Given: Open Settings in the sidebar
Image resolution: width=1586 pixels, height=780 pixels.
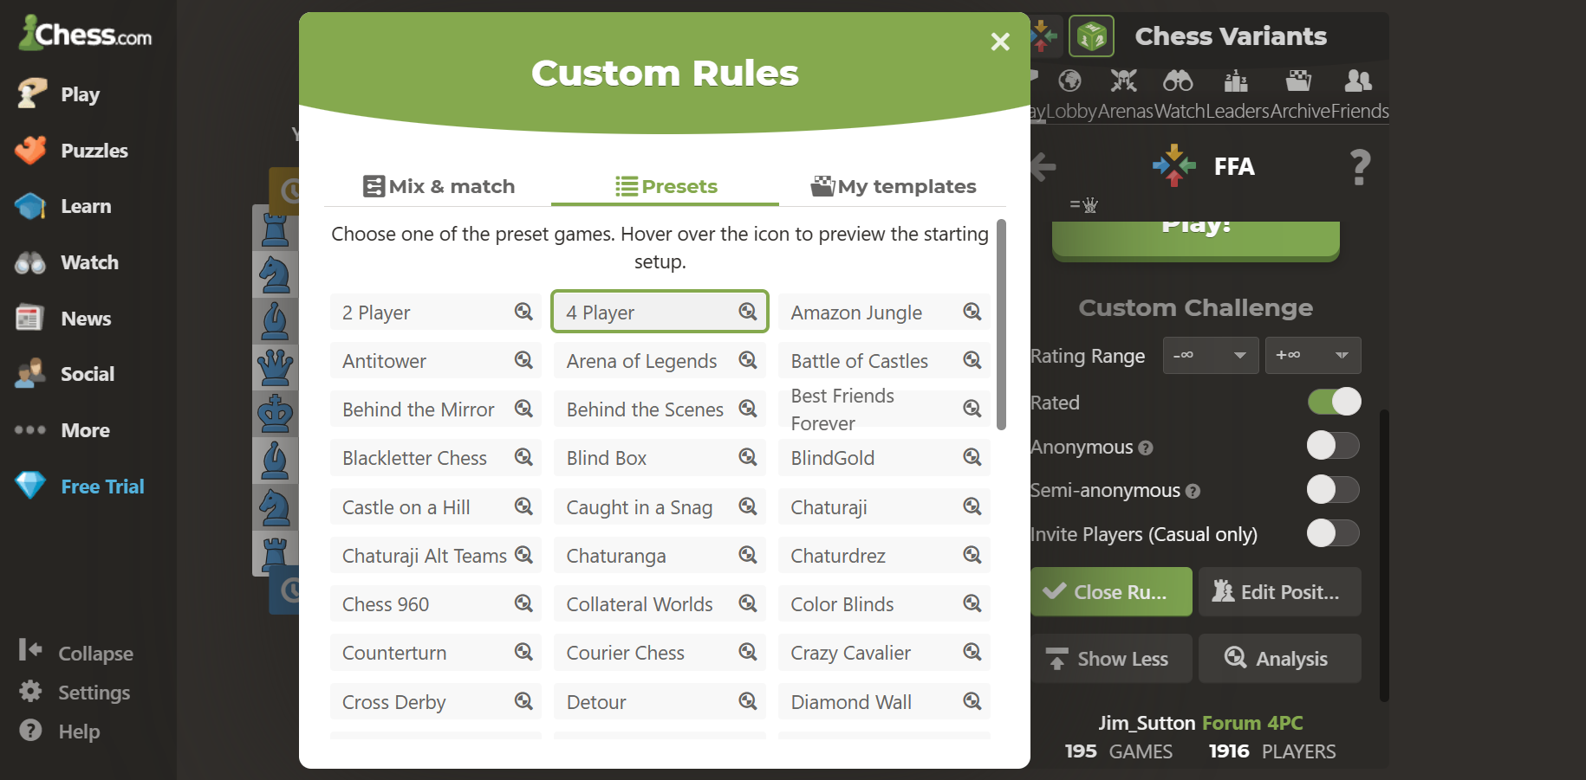Looking at the screenshot, I should 75,692.
